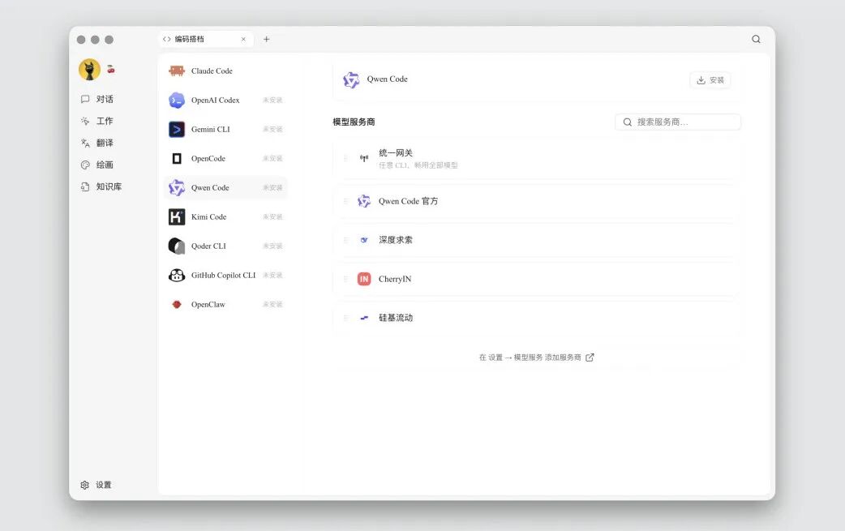
Task: Open the 对话 chat section
Action: click(97, 99)
